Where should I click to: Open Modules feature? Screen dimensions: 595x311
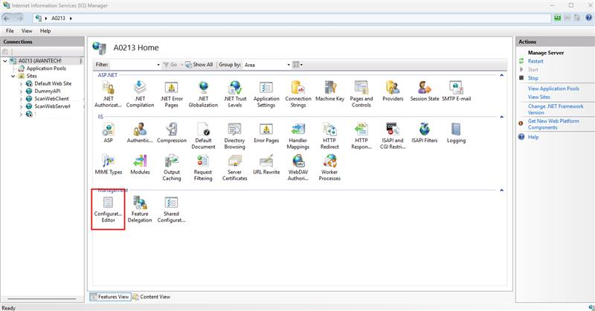140,164
